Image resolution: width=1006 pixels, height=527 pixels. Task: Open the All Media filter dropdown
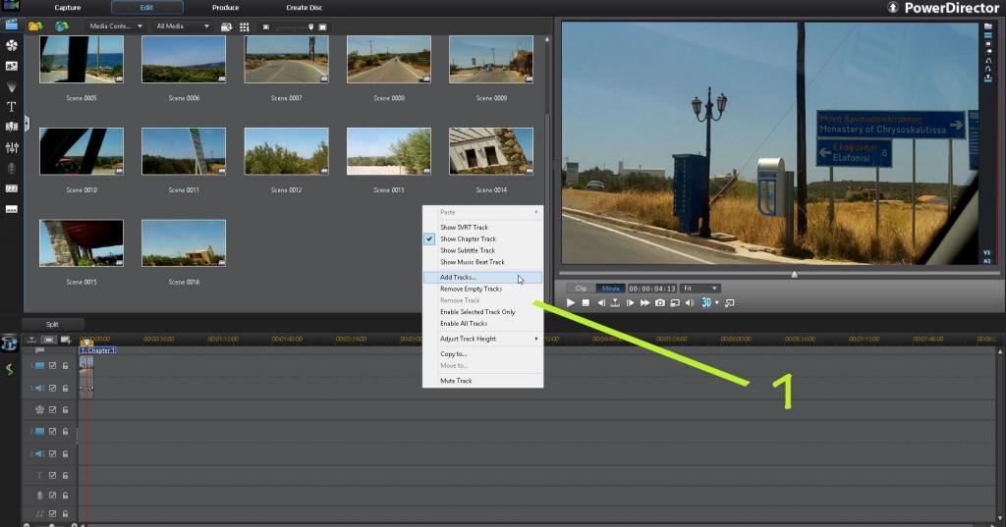point(183,26)
